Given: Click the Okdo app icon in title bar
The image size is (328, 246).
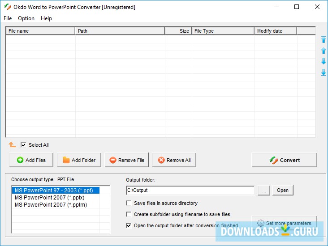Looking at the screenshot, I should tap(8, 7).
